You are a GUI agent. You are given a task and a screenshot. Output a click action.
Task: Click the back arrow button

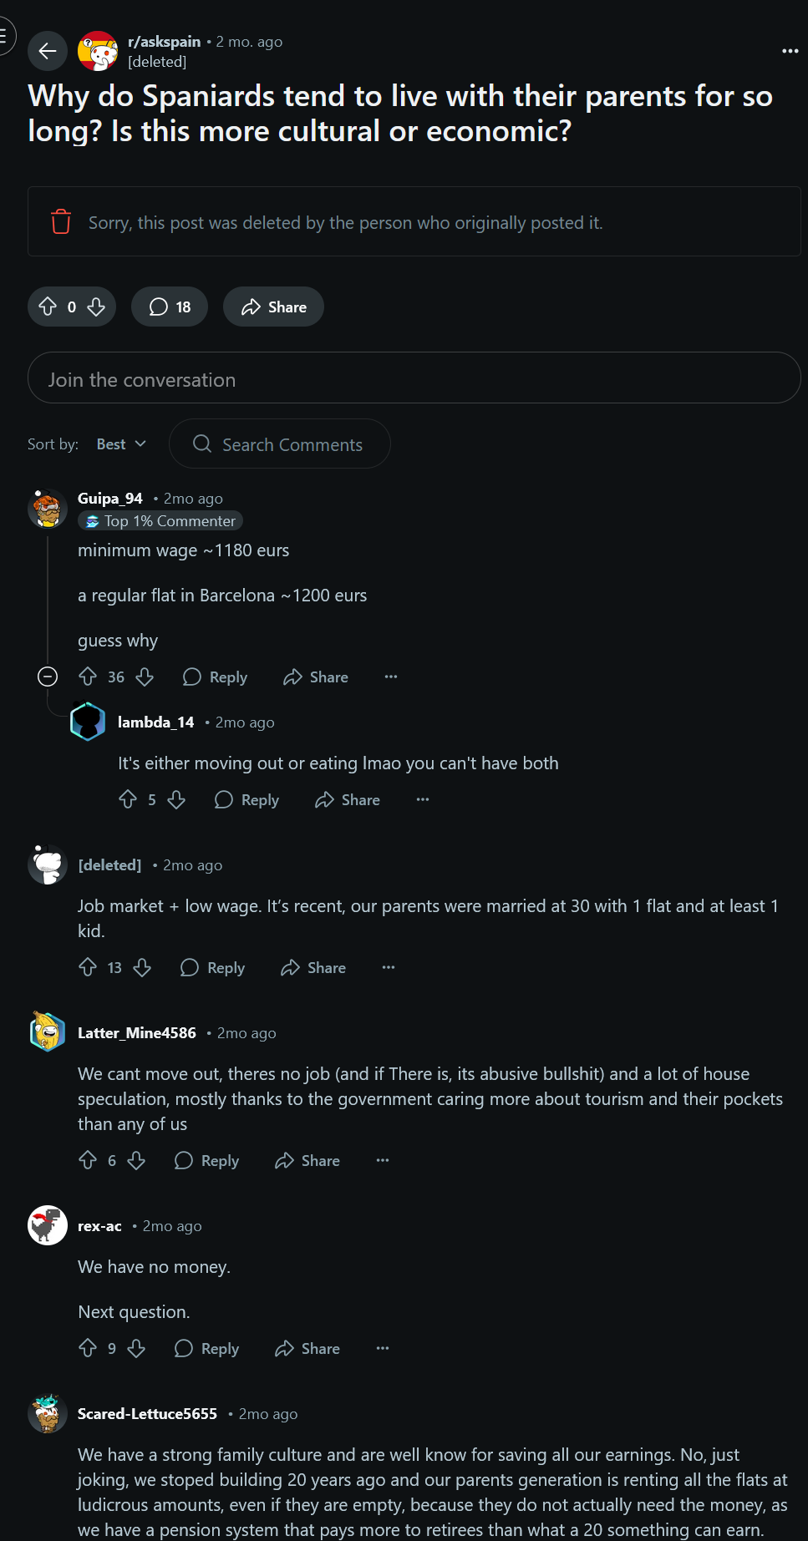tap(48, 51)
